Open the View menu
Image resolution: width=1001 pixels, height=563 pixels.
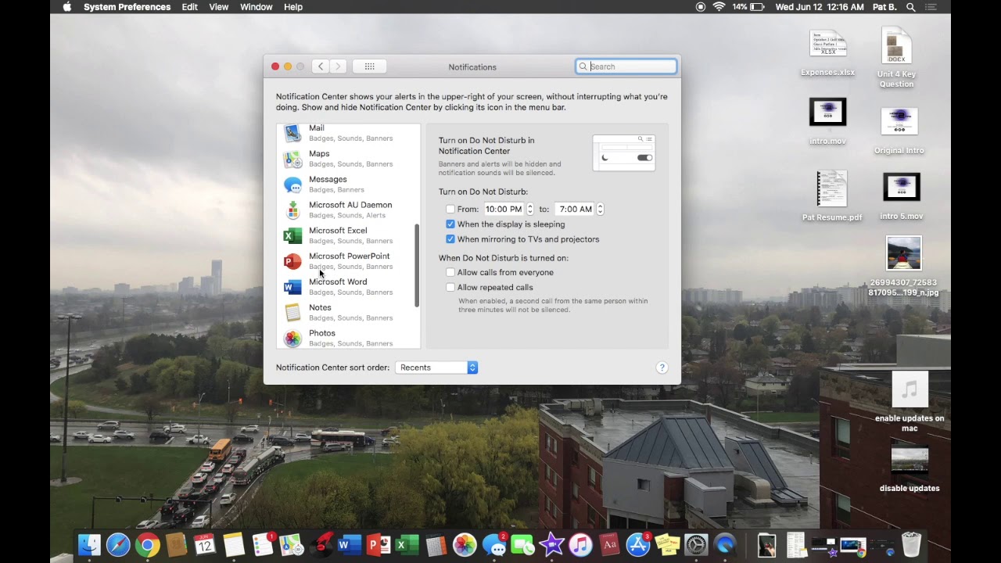tap(219, 7)
